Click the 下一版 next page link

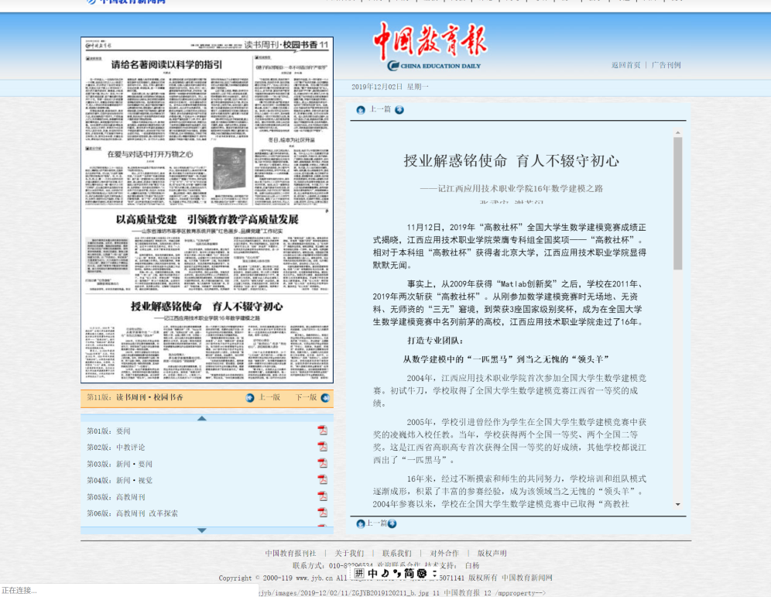point(306,397)
